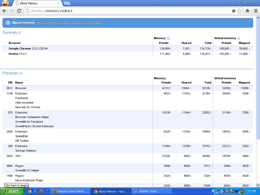Screen dimensions: 260x195
Task: Click Injovo Extension Plugin name
Action: coord(29,181)
